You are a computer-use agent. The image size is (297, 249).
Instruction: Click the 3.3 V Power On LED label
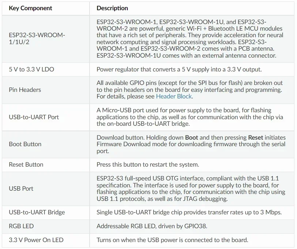pyautogui.click(x=36, y=240)
